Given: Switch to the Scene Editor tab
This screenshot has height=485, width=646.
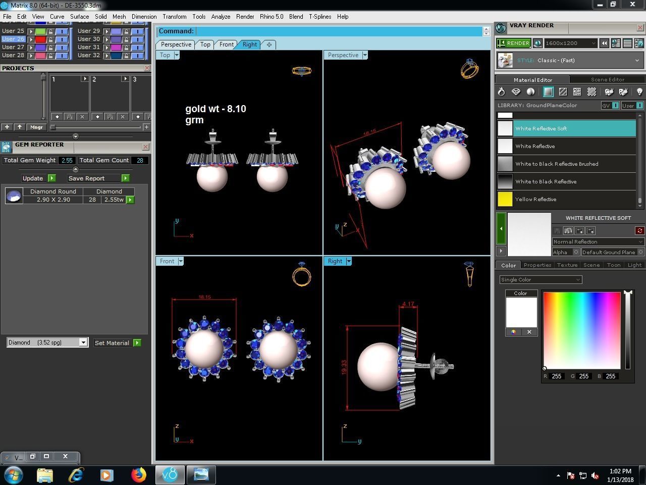Looking at the screenshot, I should click(608, 79).
